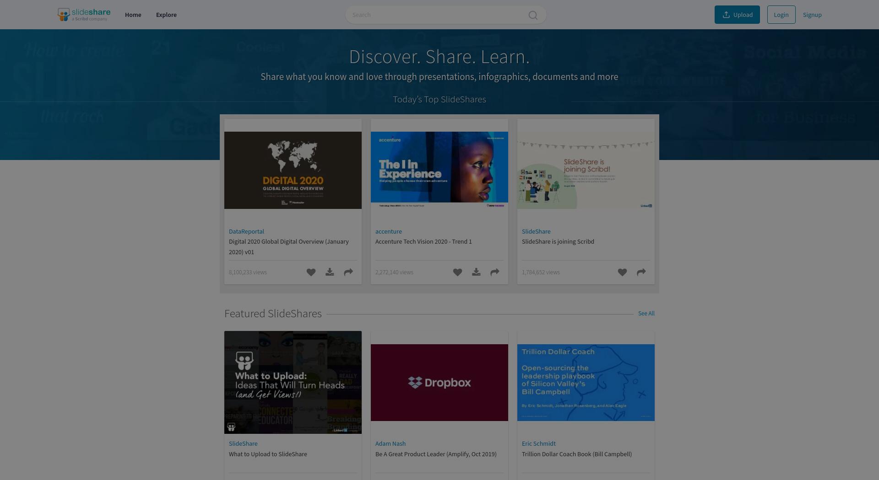Open Accenture Tech Vision 2020 - Trend 1 title
The width and height of the screenshot is (879, 480).
pos(423,241)
